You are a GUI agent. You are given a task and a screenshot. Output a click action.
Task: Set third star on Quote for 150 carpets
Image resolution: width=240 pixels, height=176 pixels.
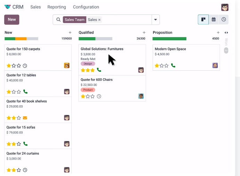pos(19,66)
